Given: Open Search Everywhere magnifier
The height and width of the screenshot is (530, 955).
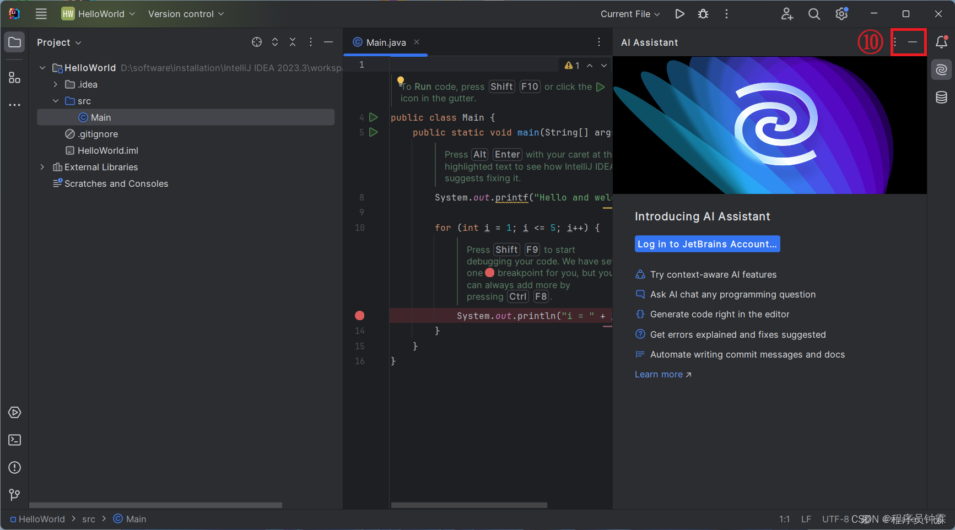Looking at the screenshot, I should coord(814,14).
